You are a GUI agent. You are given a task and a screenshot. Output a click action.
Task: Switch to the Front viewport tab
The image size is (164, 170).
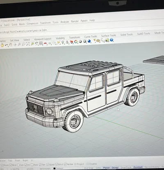click(18, 161)
